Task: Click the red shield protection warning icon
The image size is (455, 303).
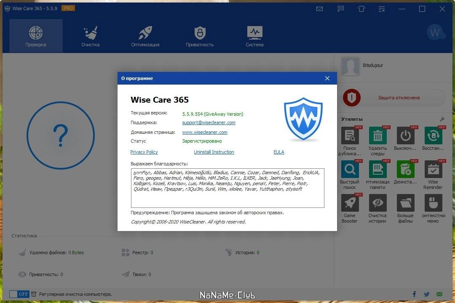Action: coord(352,98)
